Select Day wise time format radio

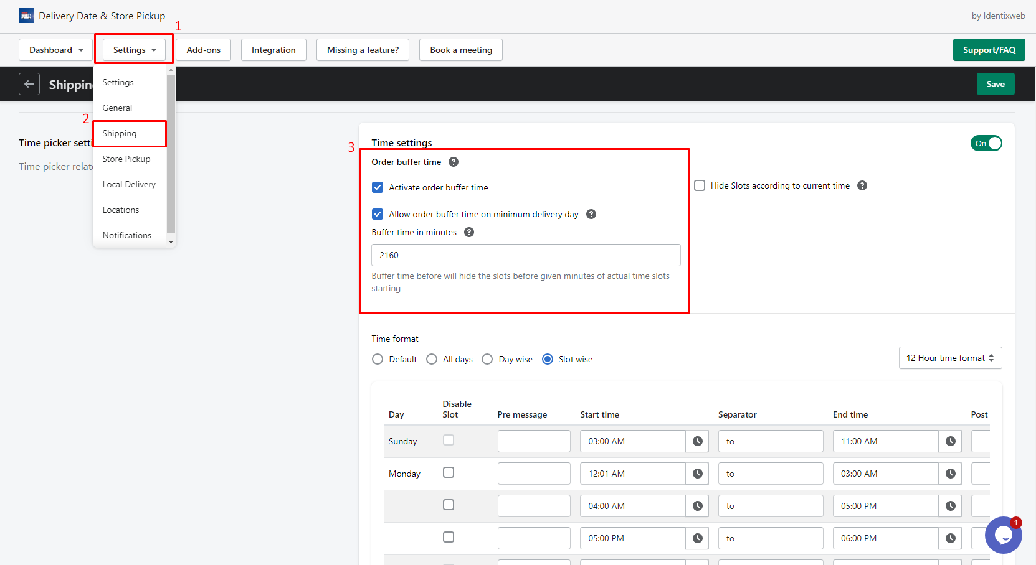point(487,359)
